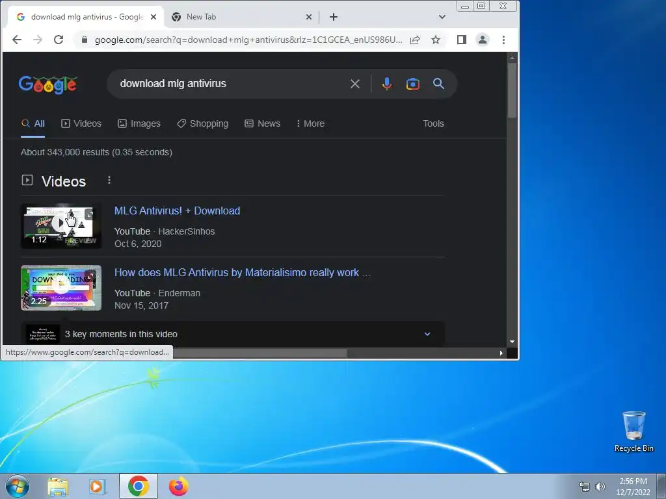Open network status tray icon
Image resolution: width=666 pixels, height=499 pixels.
(585, 487)
